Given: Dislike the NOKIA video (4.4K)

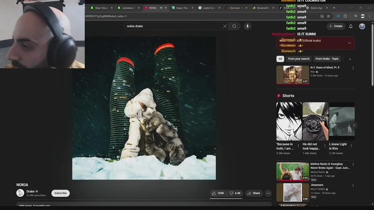Looking at the screenshot, I should [235, 193].
